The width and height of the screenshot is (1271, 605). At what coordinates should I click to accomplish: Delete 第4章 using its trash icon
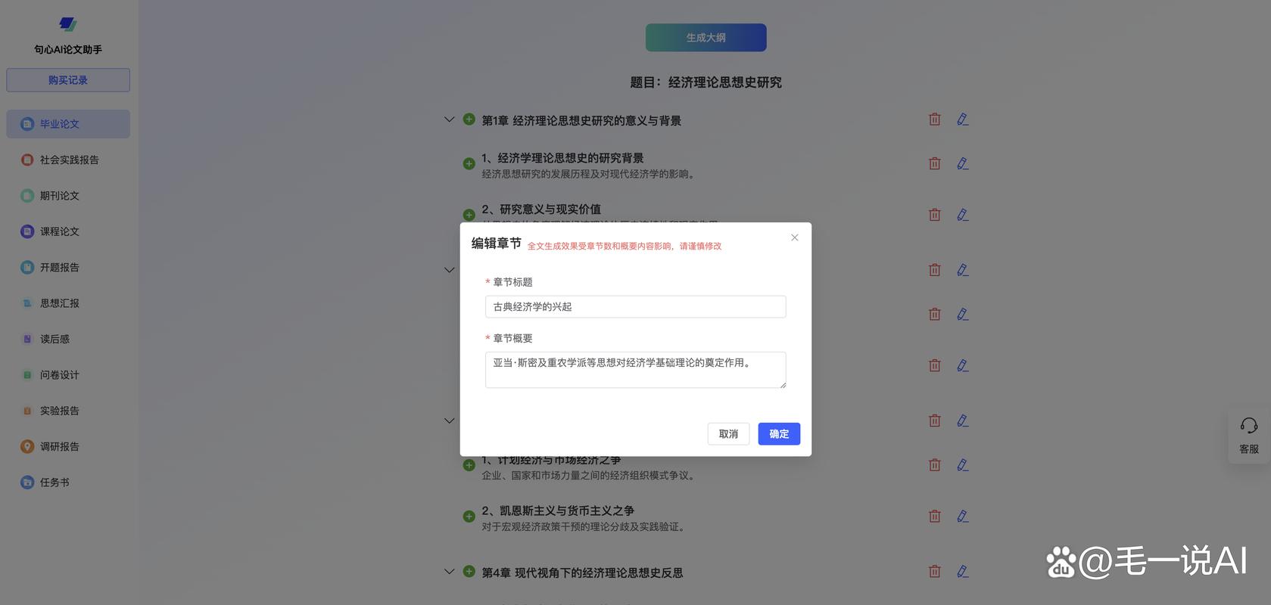click(935, 572)
